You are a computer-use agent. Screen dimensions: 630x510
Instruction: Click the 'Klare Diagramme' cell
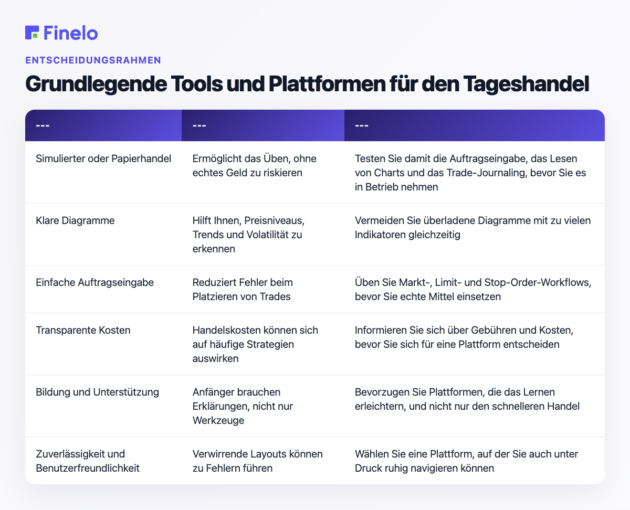[103, 235]
